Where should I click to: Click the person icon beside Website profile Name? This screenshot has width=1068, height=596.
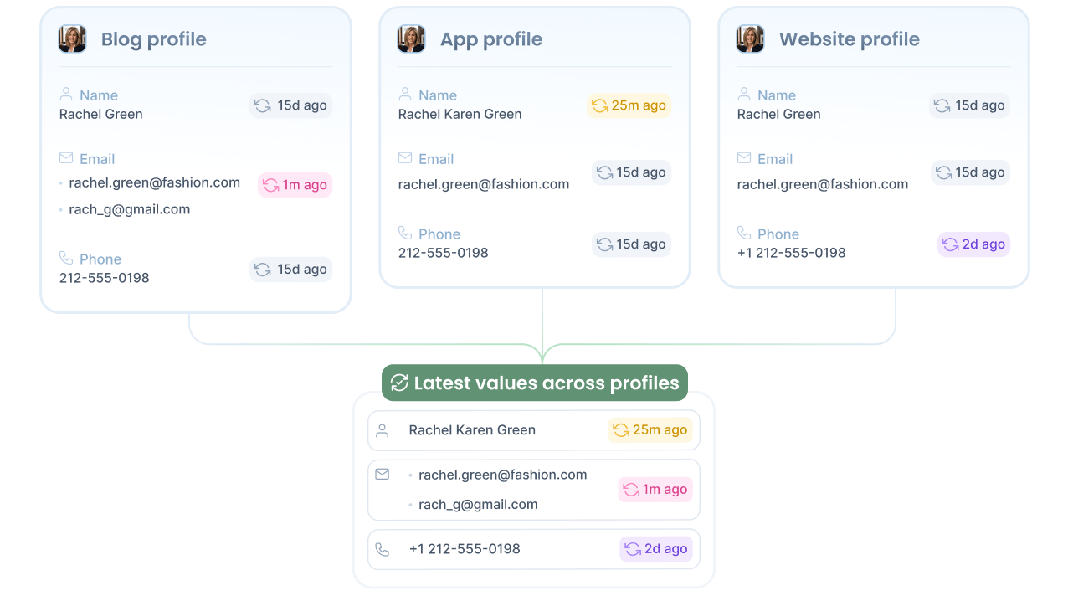tap(744, 95)
